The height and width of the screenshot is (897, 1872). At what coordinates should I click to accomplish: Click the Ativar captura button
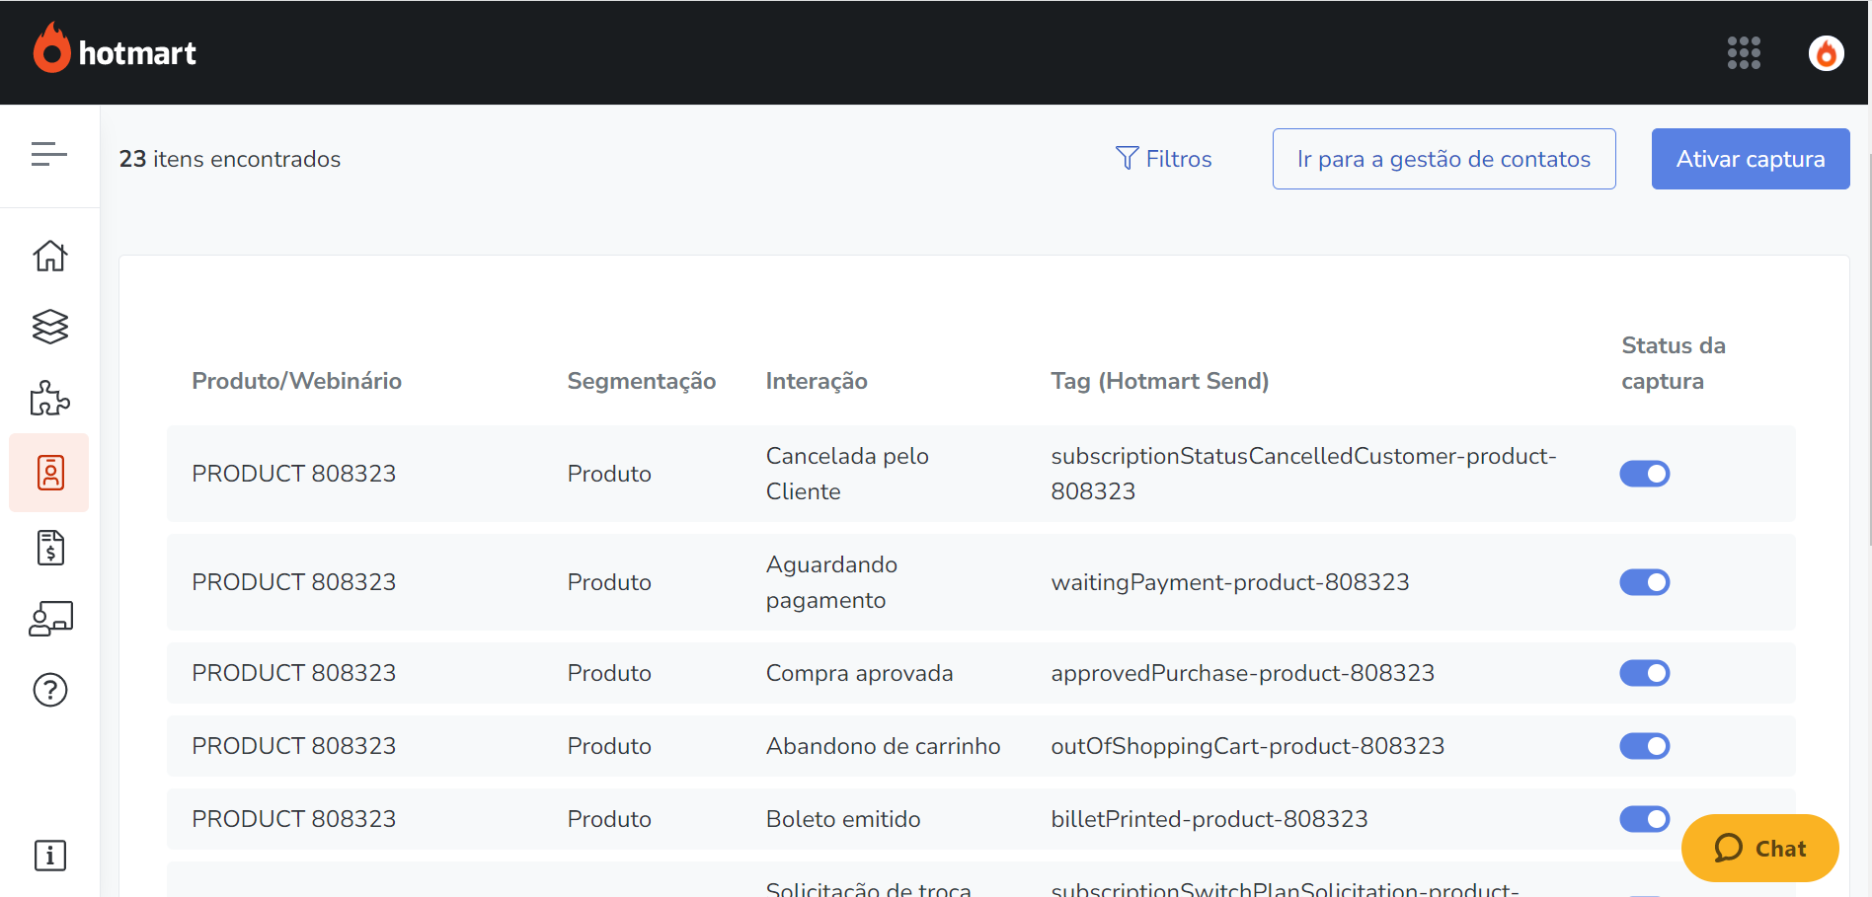point(1751,159)
